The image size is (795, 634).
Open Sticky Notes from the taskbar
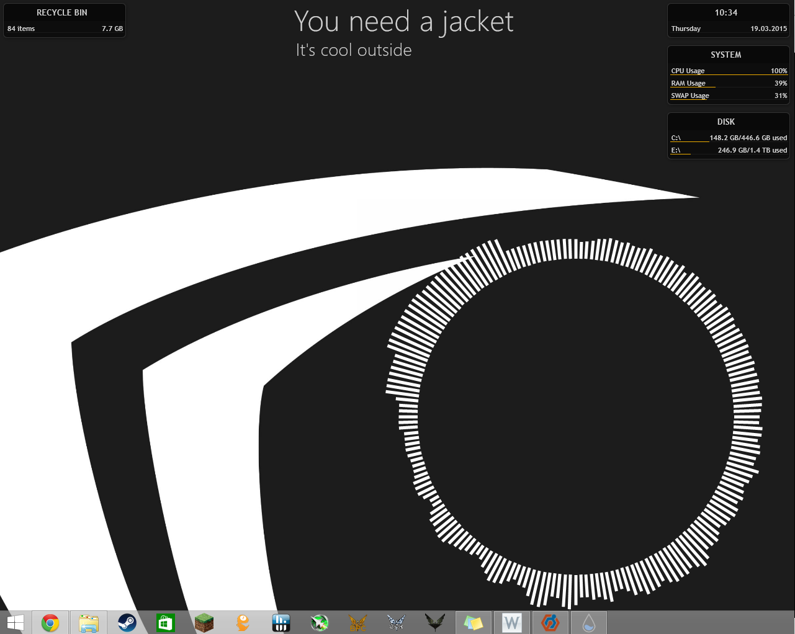474,623
